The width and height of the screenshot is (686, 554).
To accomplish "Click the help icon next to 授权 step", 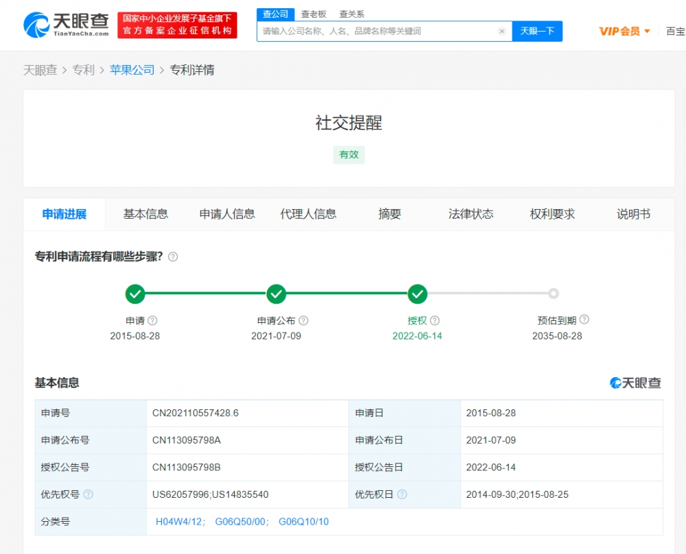I will [434, 320].
